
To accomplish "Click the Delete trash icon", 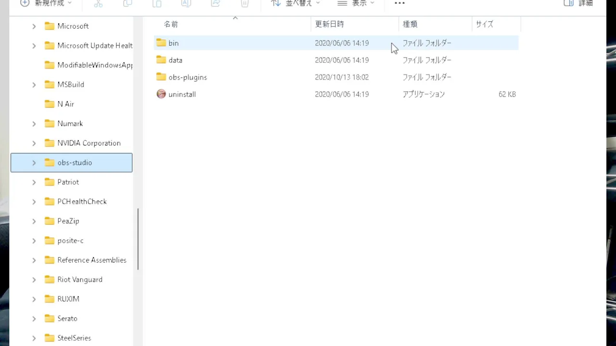I will click(244, 3).
